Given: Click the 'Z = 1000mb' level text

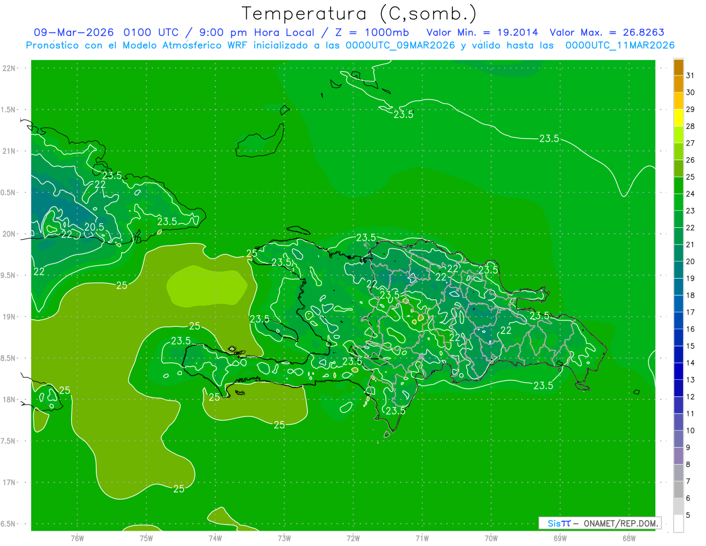Looking at the screenshot, I should (x=372, y=32).
